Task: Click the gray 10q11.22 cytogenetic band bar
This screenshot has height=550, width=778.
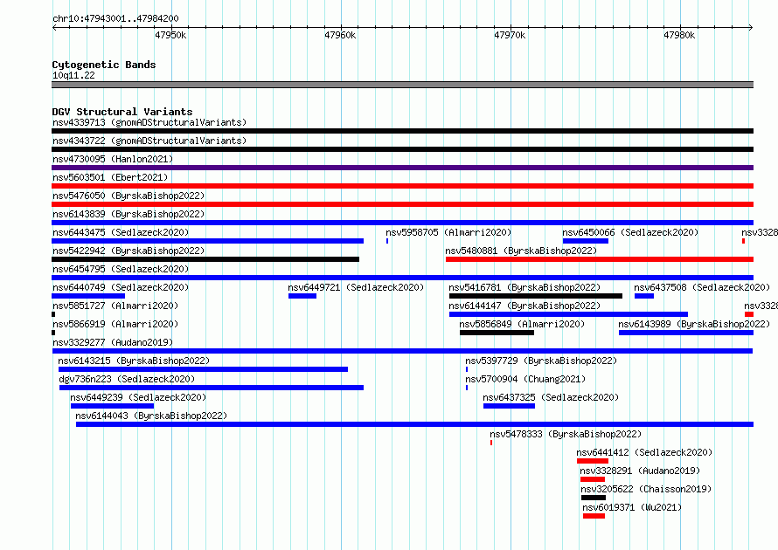Action: (402, 85)
